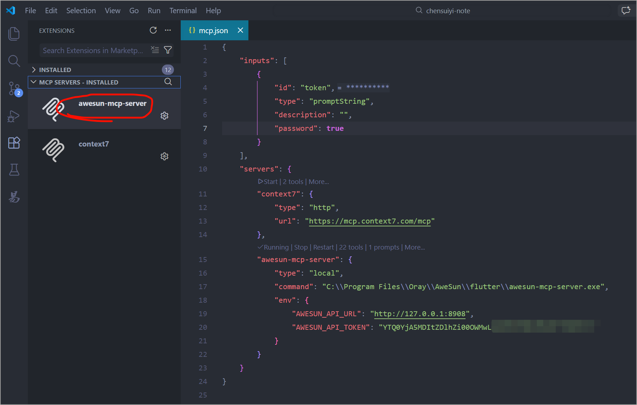
Task: Open Extensions panel more actions menu
Action: 168,30
